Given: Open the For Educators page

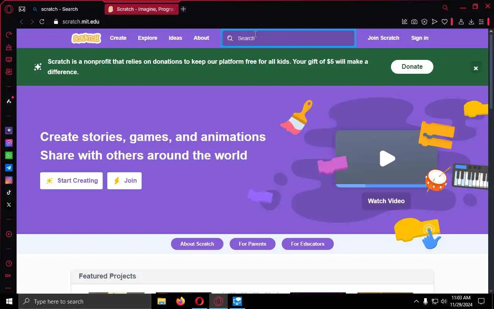Looking at the screenshot, I should point(308,244).
